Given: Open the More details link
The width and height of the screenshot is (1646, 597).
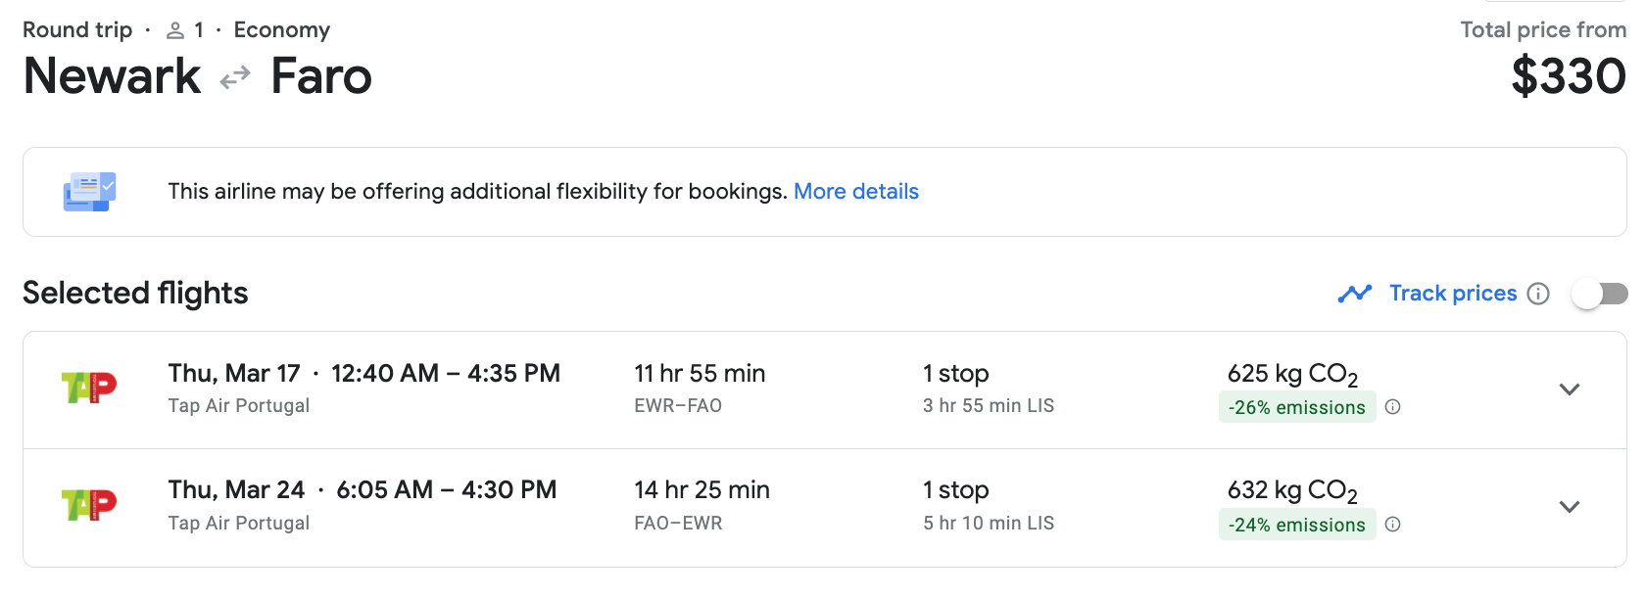Looking at the screenshot, I should [x=856, y=192].
